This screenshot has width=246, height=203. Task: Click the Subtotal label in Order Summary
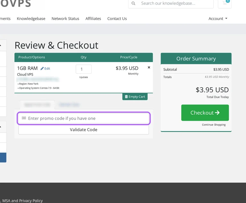click(170, 69)
